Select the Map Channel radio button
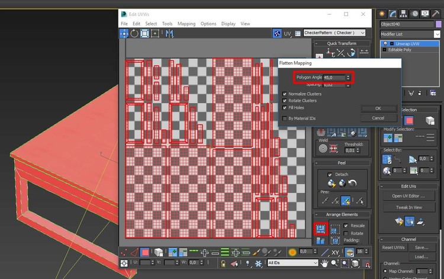The height and width of the screenshot is (279, 444). (x=385, y=271)
